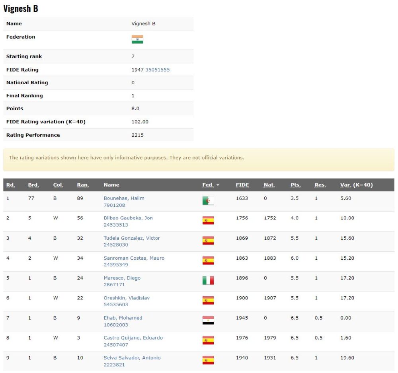The height and width of the screenshot is (373, 398).
Task: Click the Res. column header
Action: (x=320, y=185)
